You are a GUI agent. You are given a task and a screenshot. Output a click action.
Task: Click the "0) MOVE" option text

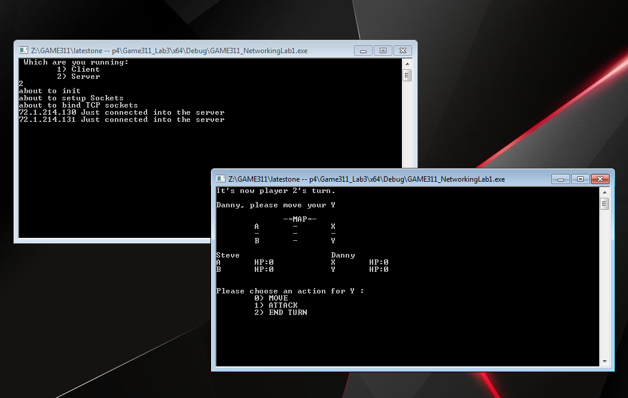coord(271,298)
